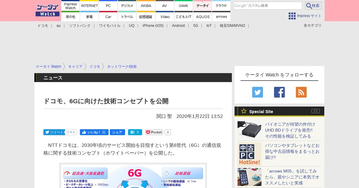Open the 家電 Watch tab
This screenshot has width=359, height=188.
tap(89, 16)
